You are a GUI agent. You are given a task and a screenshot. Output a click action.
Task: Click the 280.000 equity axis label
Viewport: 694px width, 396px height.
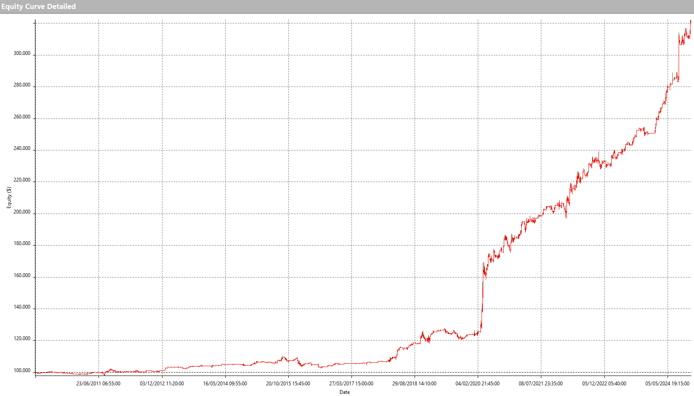click(x=22, y=85)
